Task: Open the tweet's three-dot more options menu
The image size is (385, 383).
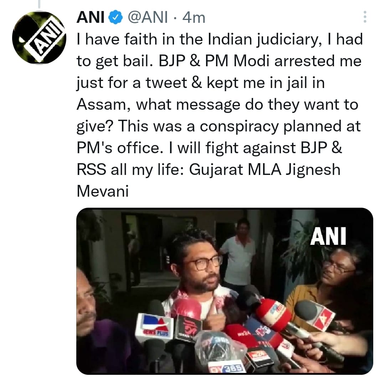Action: point(364,17)
